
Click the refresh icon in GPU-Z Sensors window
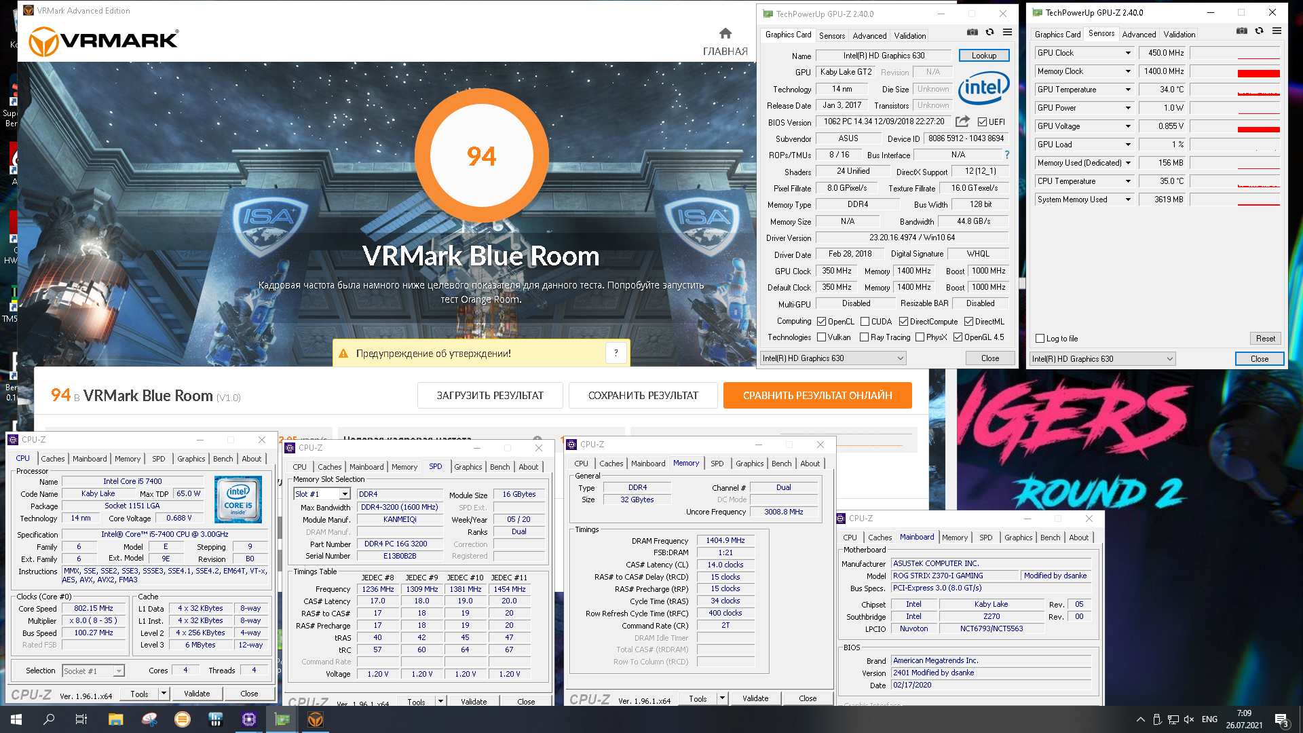pos(1259,31)
